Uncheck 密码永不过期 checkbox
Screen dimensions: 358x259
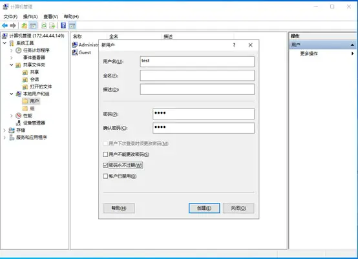pos(105,165)
